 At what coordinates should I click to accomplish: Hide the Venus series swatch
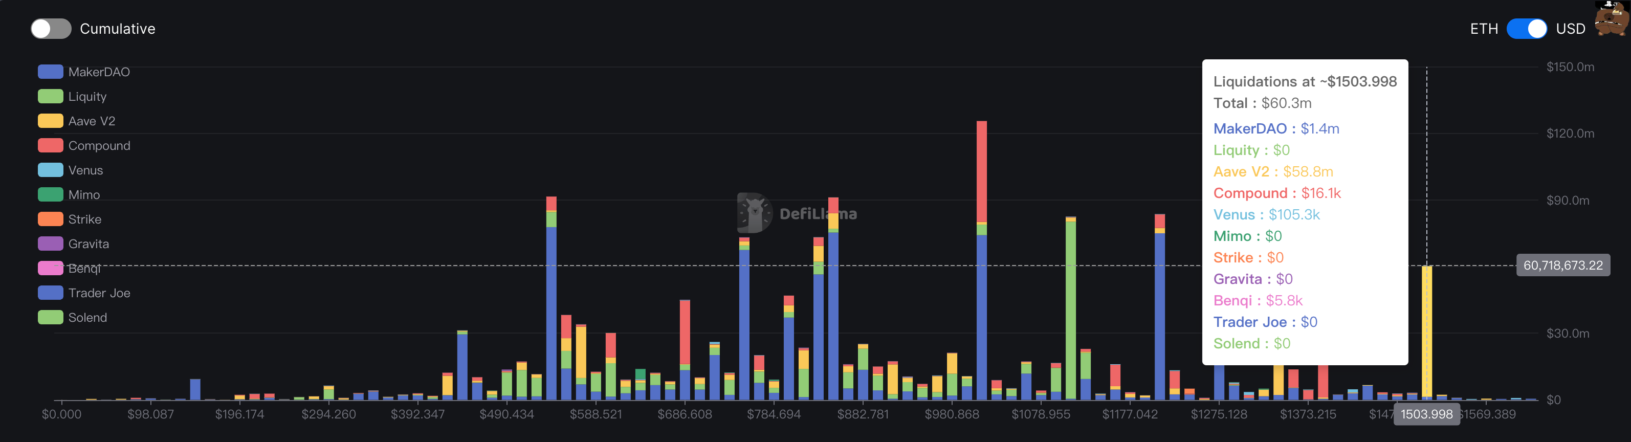[51, 170]
